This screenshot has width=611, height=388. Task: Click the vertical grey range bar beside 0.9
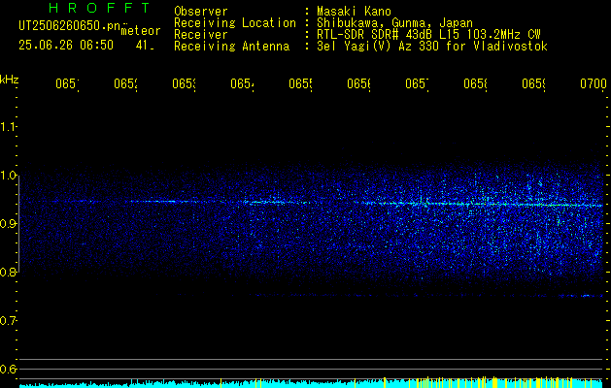[x=19, y=223]
